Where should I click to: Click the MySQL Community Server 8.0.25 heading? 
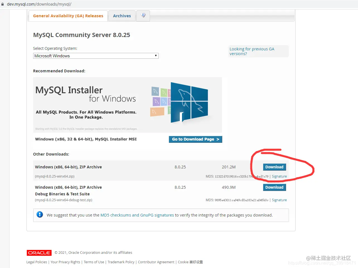(82, 35)
